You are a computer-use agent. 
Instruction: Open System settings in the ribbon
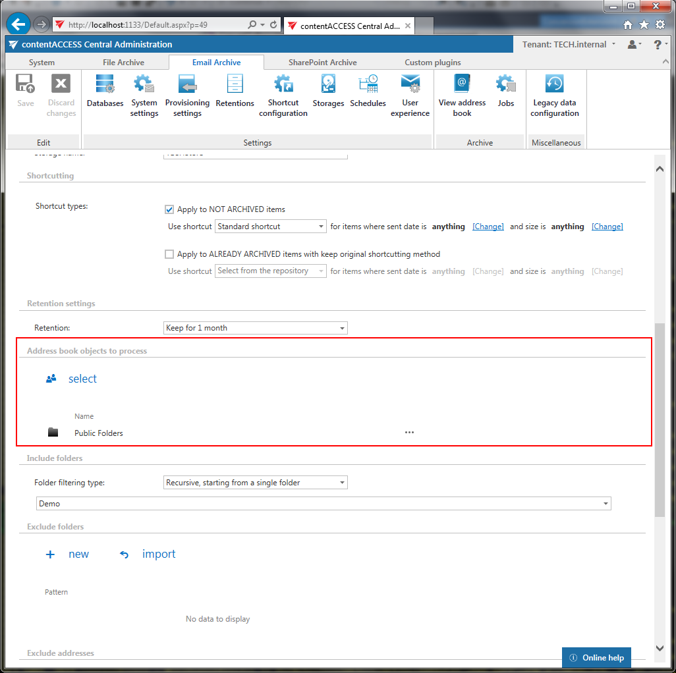(144, 95)
